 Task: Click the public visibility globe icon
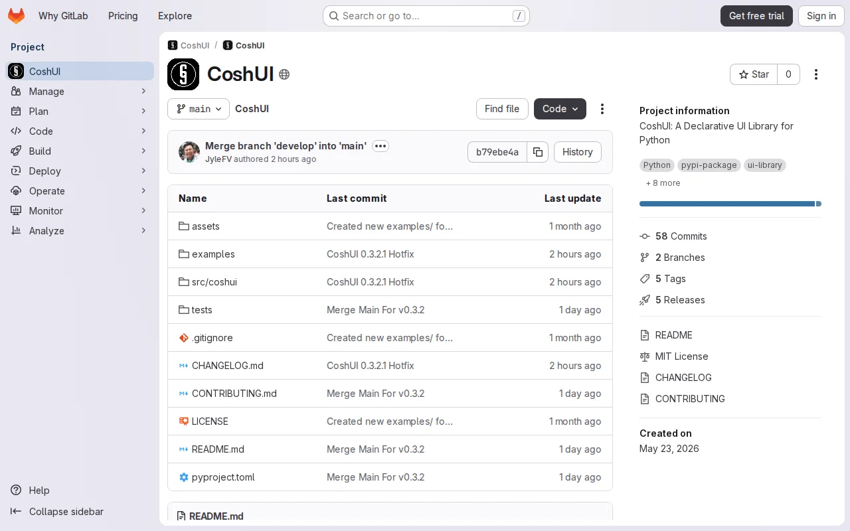tap(284, 74)
